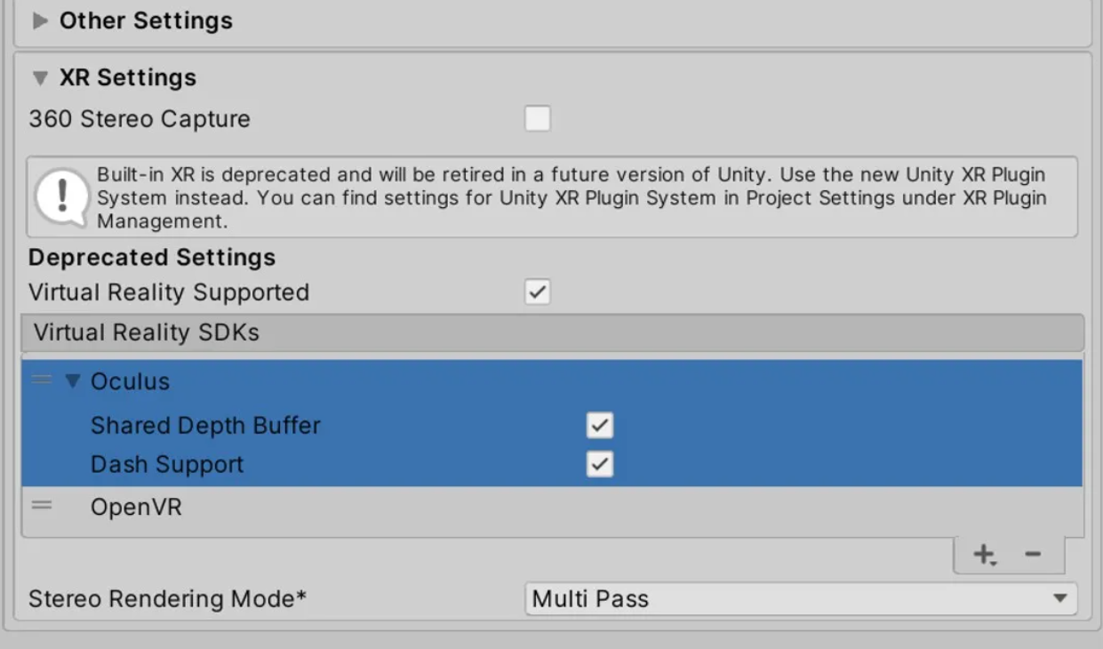Collapse the Oculus SDK entry arrow
1103x649 pixels.
(73, 381)
